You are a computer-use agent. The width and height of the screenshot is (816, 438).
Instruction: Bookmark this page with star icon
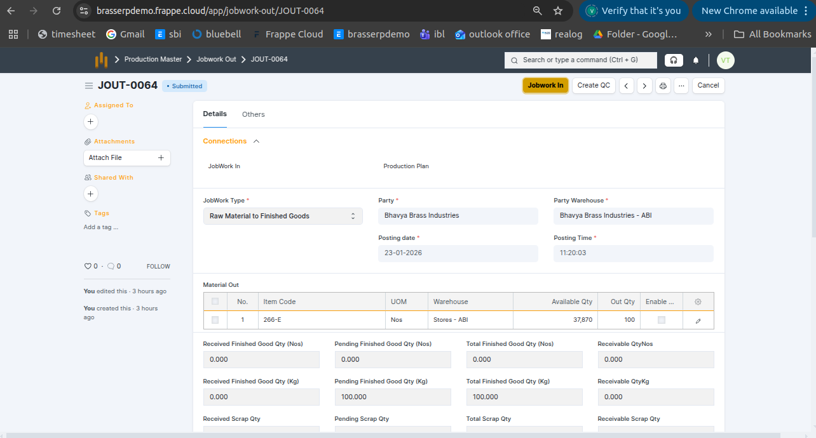[558, 11]
